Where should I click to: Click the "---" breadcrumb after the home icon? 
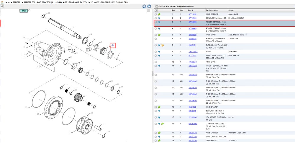coord(9,2)
